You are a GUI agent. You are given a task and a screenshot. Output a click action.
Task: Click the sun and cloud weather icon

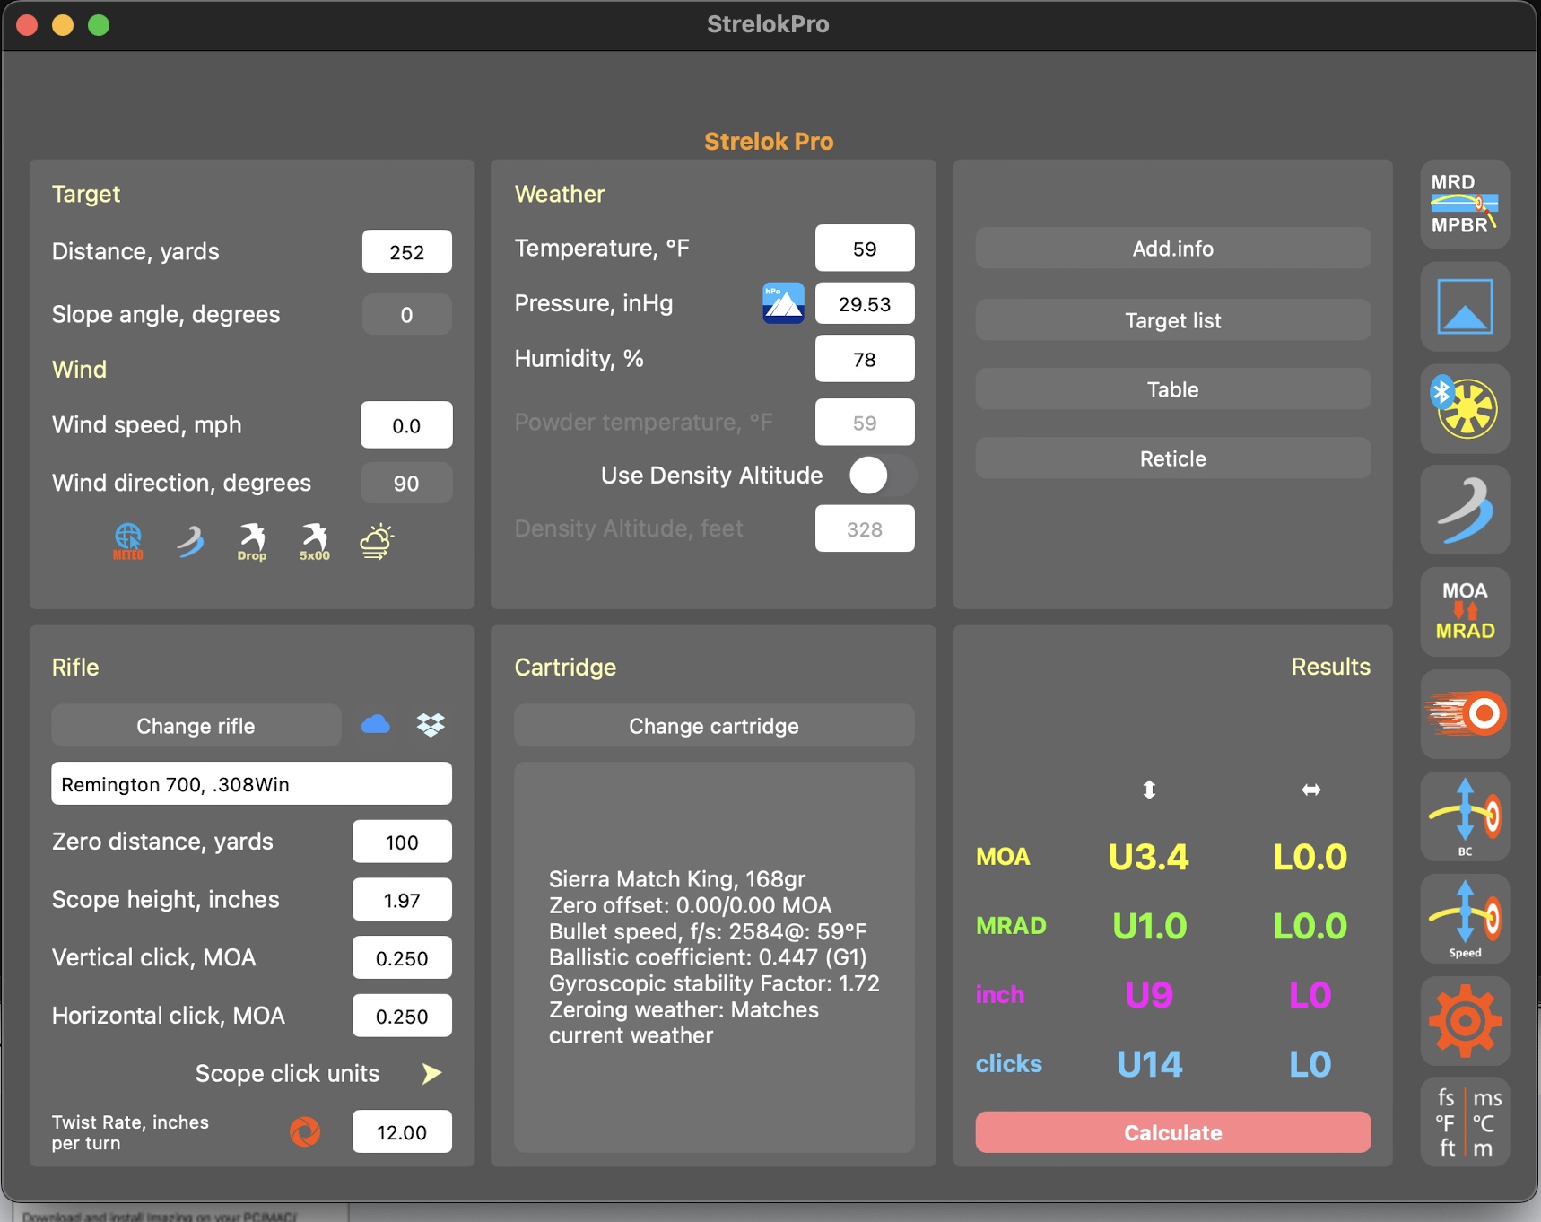tap(377, 541)
